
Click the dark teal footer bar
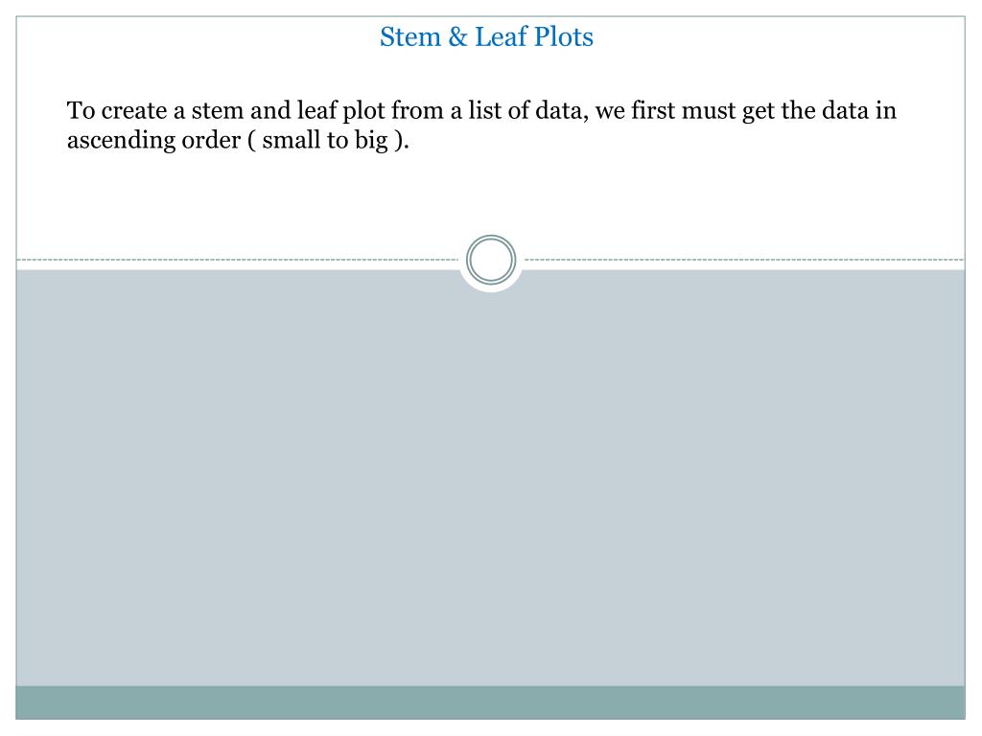491,702
